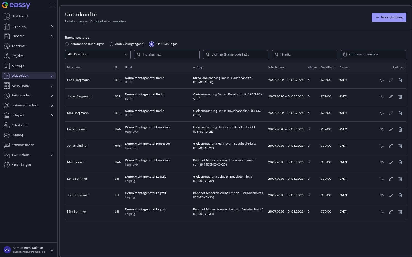Open Dashboard from the sidebar
The image size is (412, 257).
pos(29,16)
